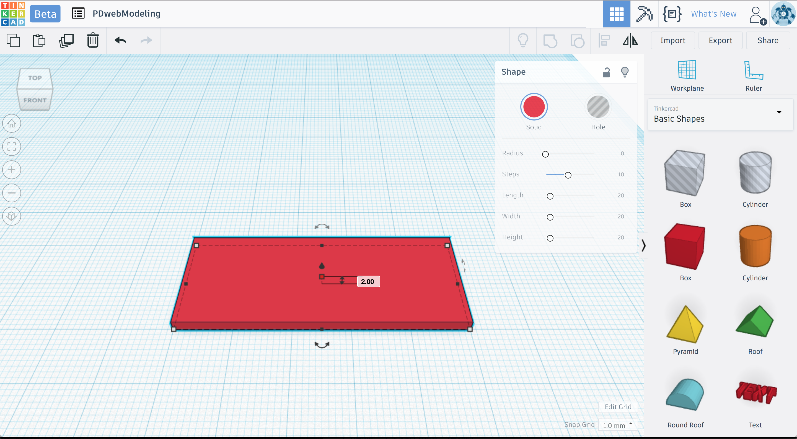The image size is (797, 439).
Task: Delete selected shape with trash icon
Action: (x=92, y=40)
